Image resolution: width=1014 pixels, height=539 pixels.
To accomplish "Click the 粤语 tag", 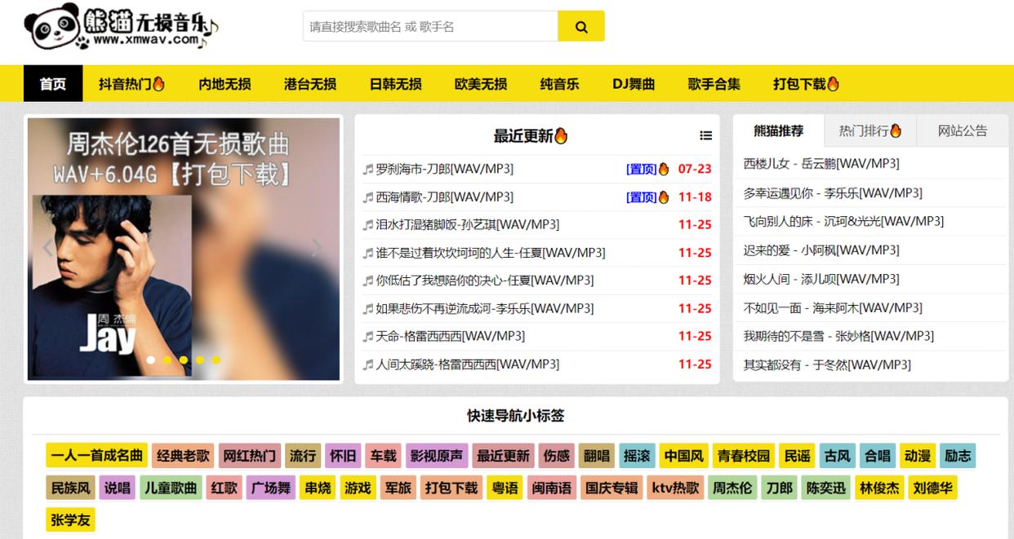I will coord(505,488).
